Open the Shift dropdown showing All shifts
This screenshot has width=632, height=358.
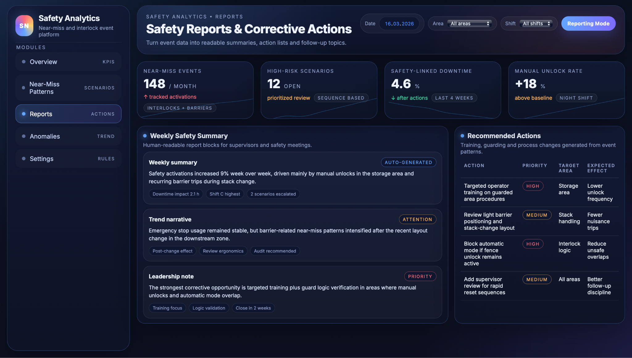[x=537, y=24]
